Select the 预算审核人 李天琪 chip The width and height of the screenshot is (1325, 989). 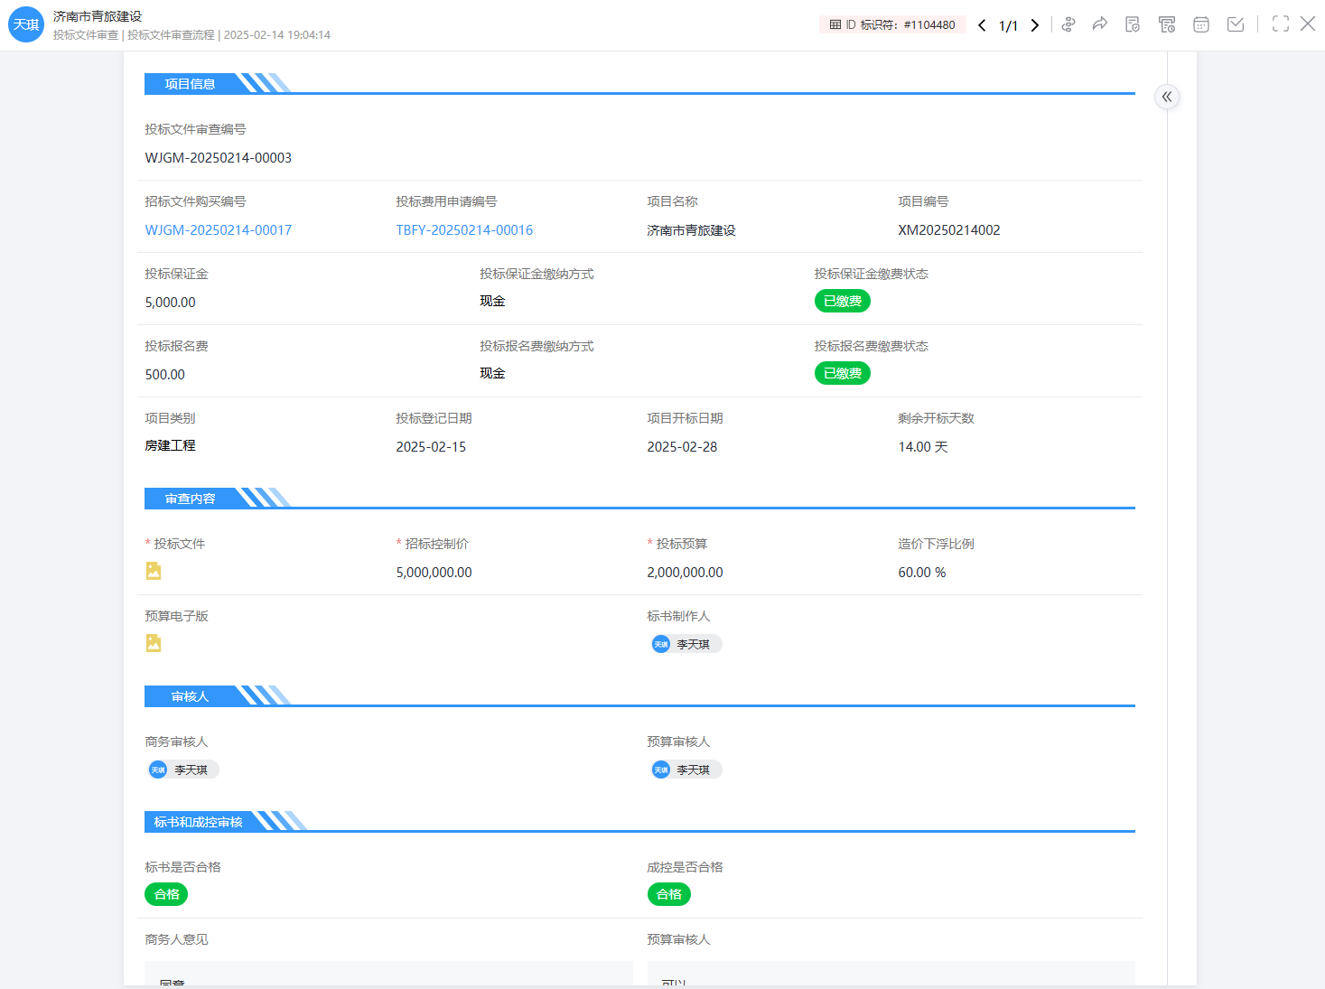[686, 770]
